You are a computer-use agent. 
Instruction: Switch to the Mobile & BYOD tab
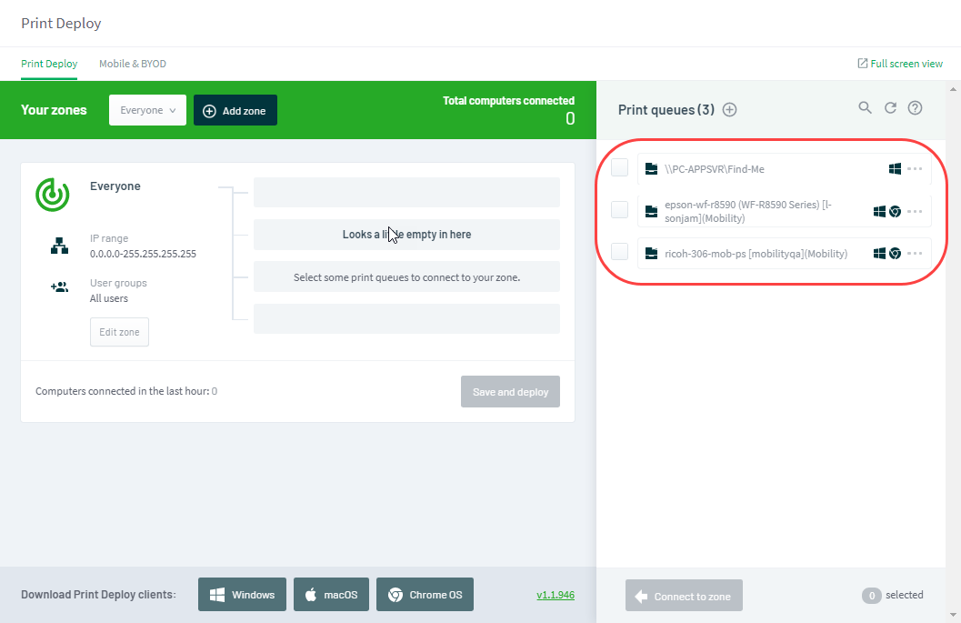coord(133,64)
